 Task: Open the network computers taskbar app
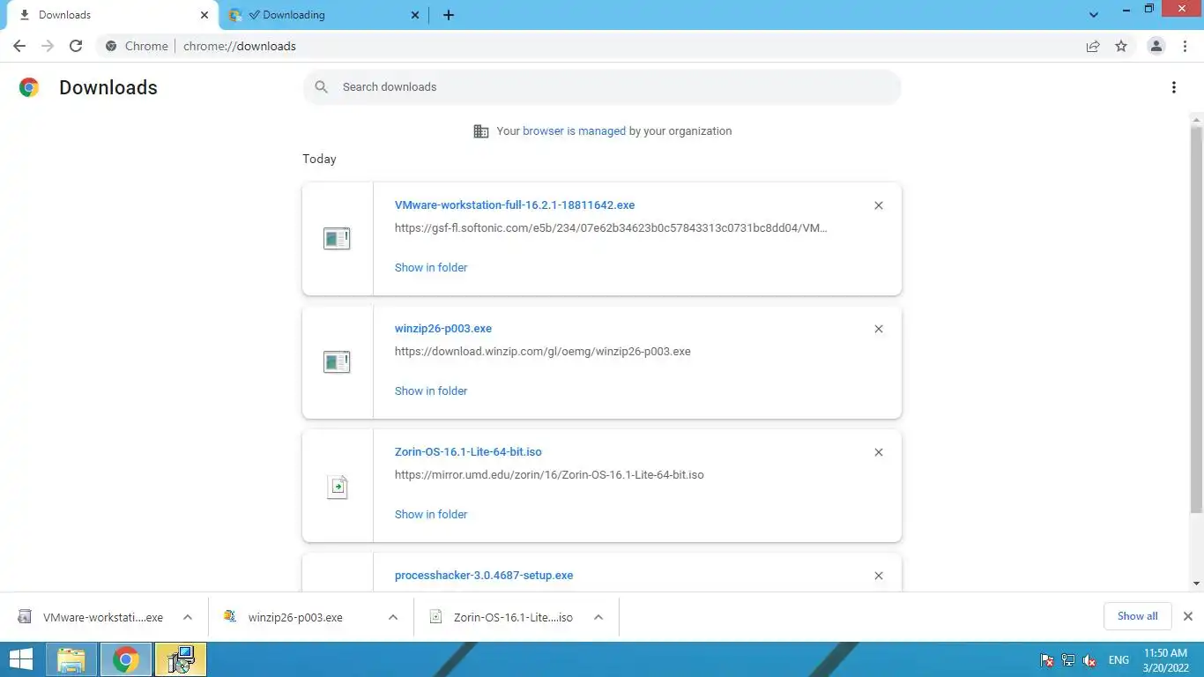(182, 659)
